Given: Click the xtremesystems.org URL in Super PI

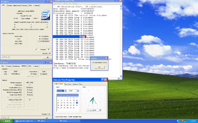Looking at the screenshot, I should (71, 68).
